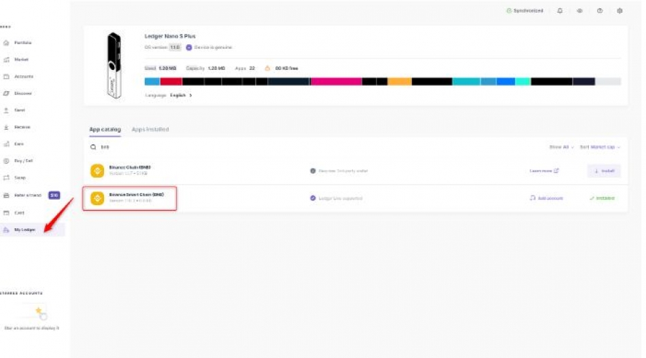This screenshot has width=646, height=358.
Task: Open Portfolio from the sidebar
Action: point(22,43)
